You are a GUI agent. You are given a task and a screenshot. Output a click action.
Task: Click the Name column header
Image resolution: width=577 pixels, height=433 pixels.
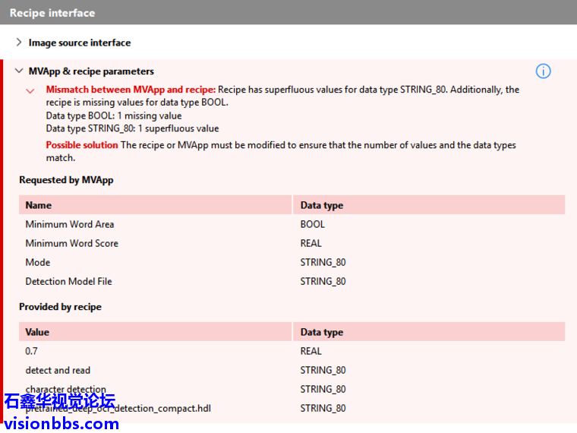[x=39, y=205]
